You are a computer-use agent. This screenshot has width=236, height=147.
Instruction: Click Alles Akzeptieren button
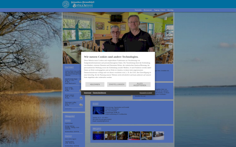click(140, 84)
